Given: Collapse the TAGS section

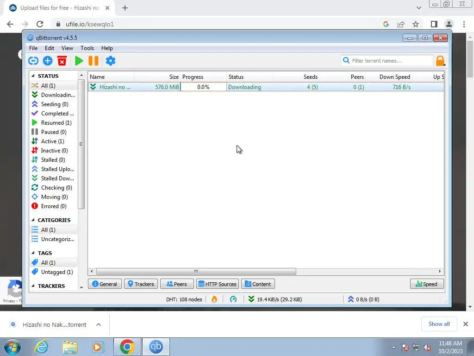Looking at the screenshot, I should click(33, 253).
